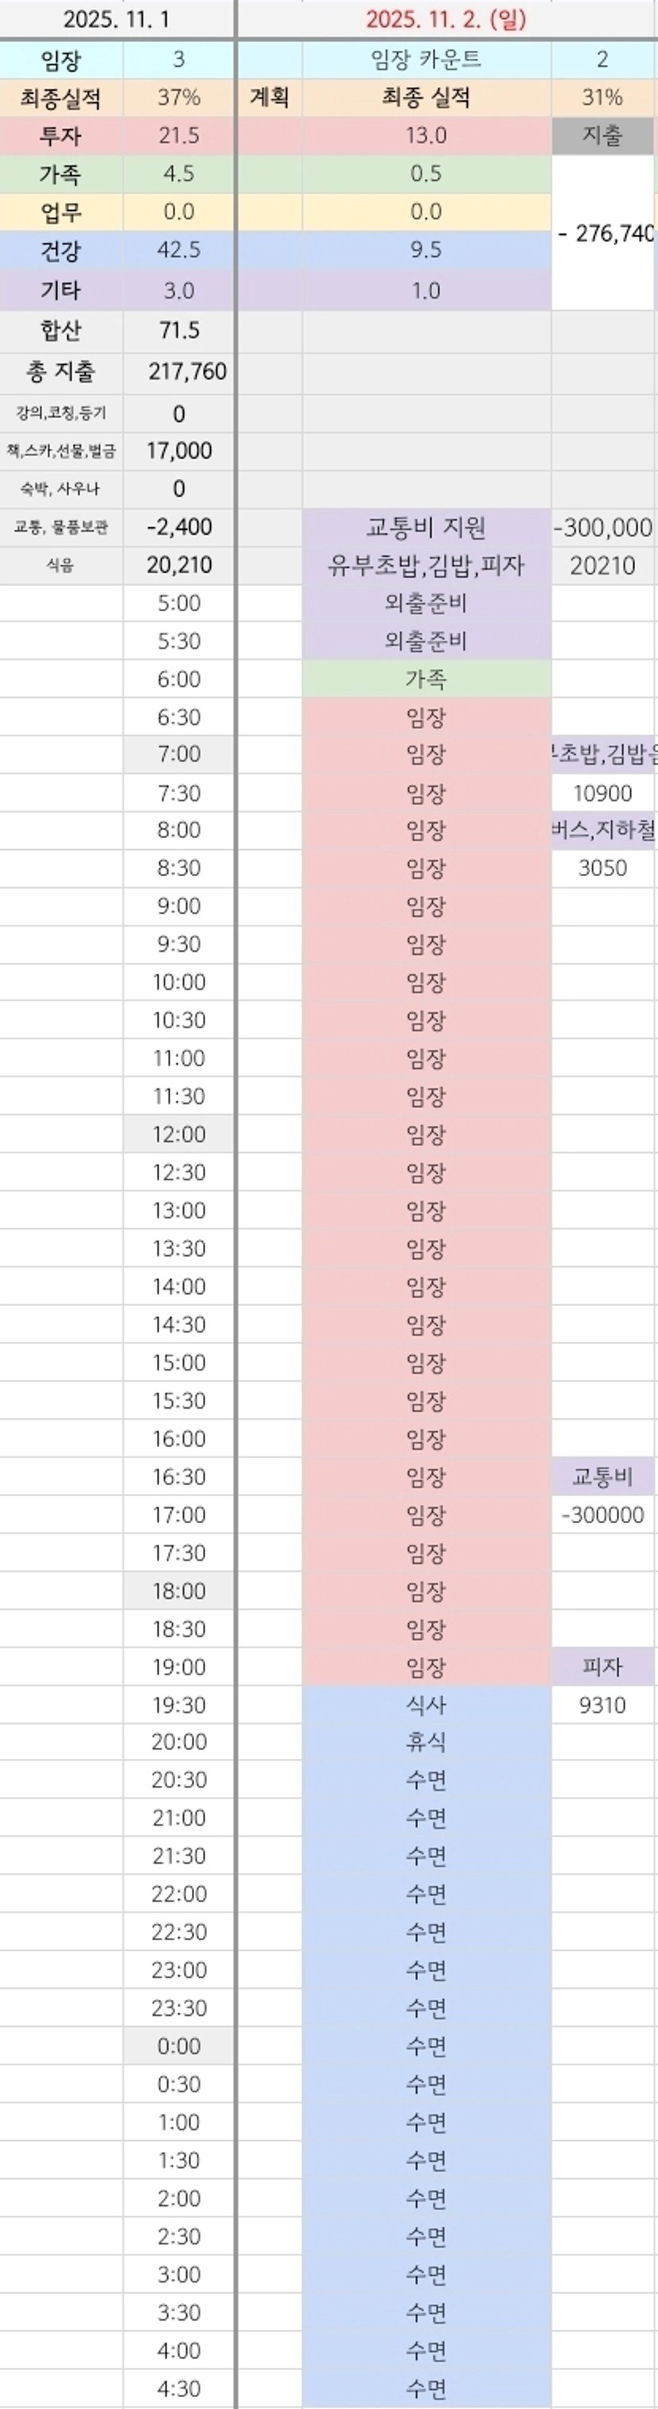The width and height of the screenshot is (658, 2409).
Task: Select the 교통비 지원 cell
Action: click(x=426, y=528)
